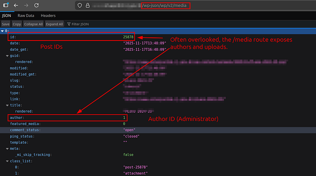This screenshot has width=316, height=176.
Task: Collapse the meta node
Action: 7,149
